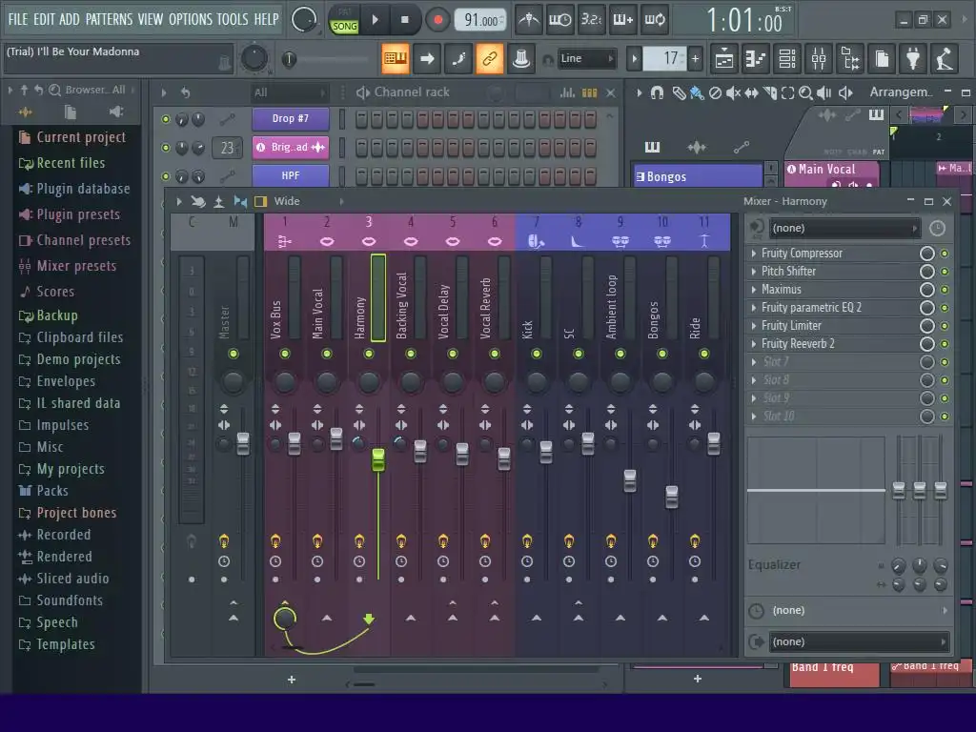976x732 pixels.
Task: Open the Mixer view icon
Action: 819,59
